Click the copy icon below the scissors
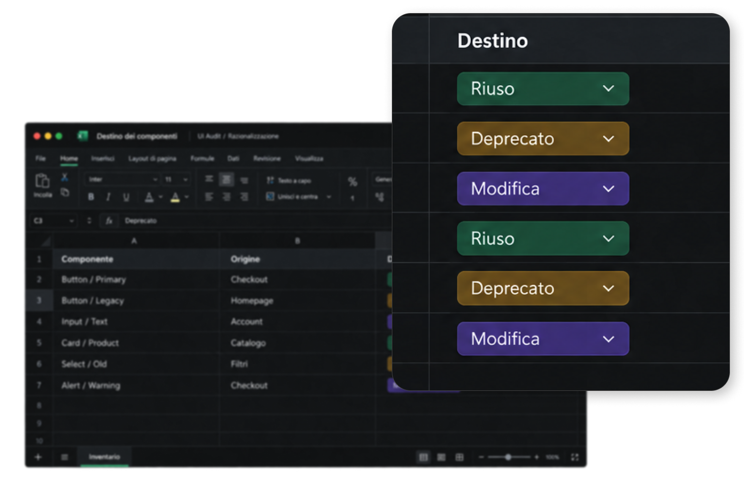The image size is (744, 496). [64, 192]
